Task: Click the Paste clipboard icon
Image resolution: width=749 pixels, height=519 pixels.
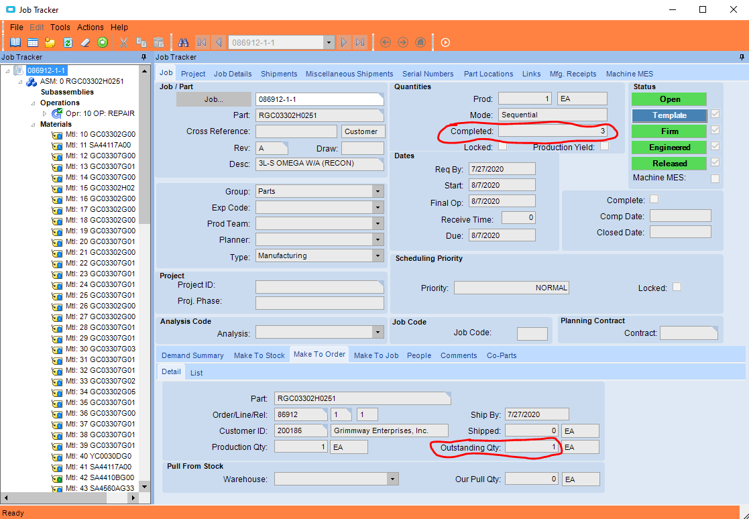Action: 159,42
